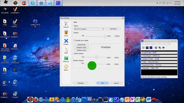Click the Select Font button
Screen dimensions: 184x103
[81, 45]
